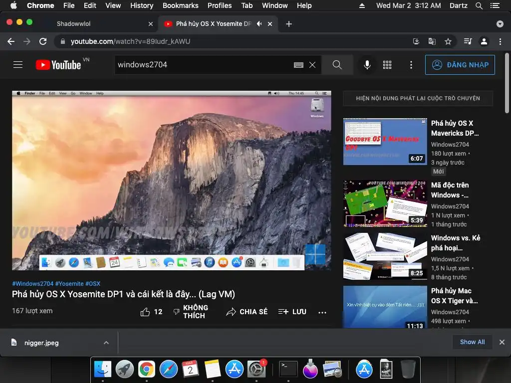Open the Bookmarks menu
Viewport: 511px width, 383px height.
[181, 5]
